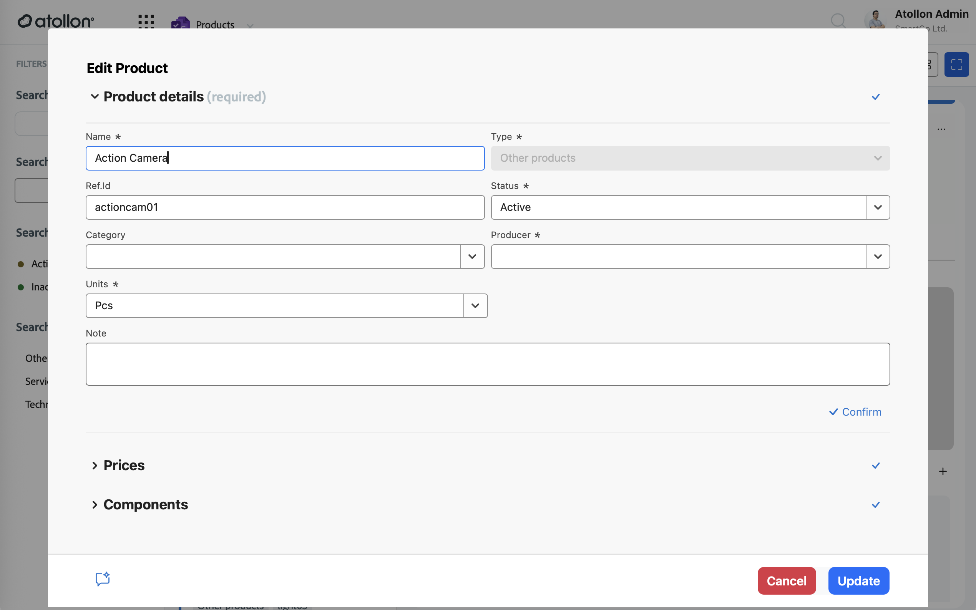Open the Units dropdown arrow

tap(475, 306)
